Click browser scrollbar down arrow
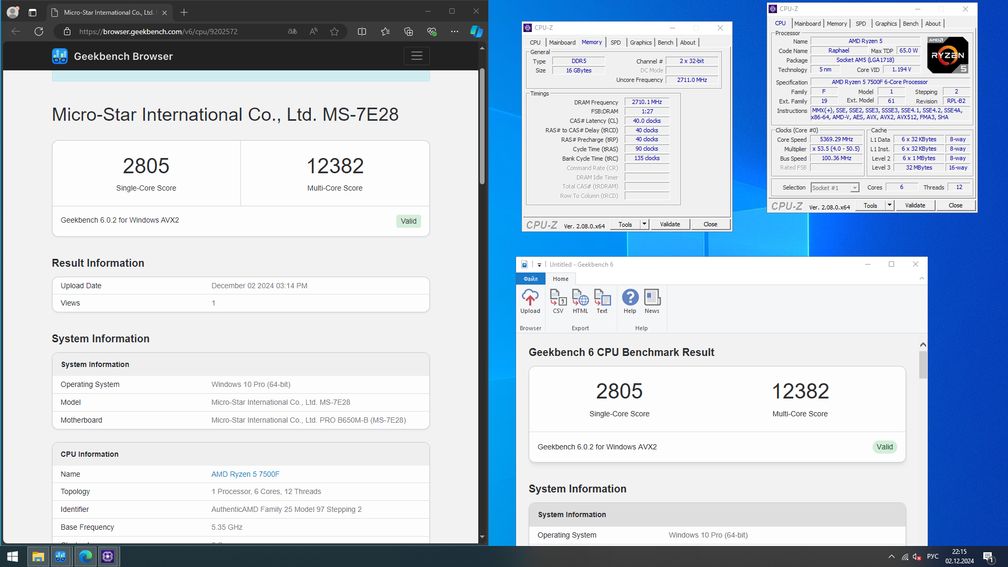Image resolution: width=1008 pixels, height=567 pixels. tap(482, 537)
